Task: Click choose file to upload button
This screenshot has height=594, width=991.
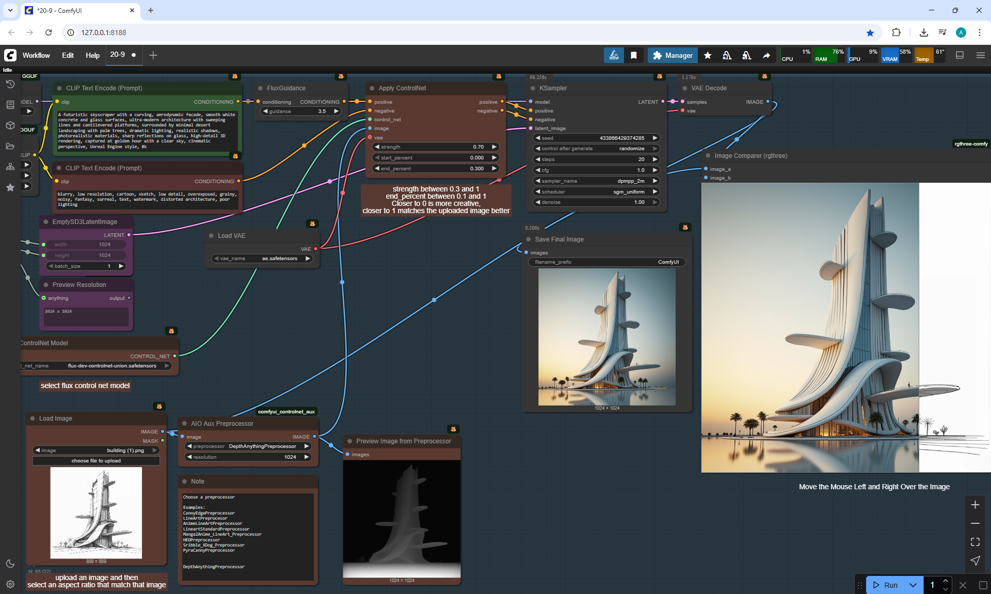Action: (96, 461)
